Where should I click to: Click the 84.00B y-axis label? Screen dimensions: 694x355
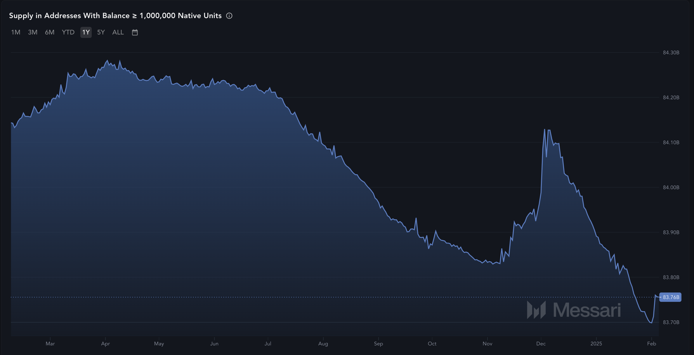pos(671,187)
